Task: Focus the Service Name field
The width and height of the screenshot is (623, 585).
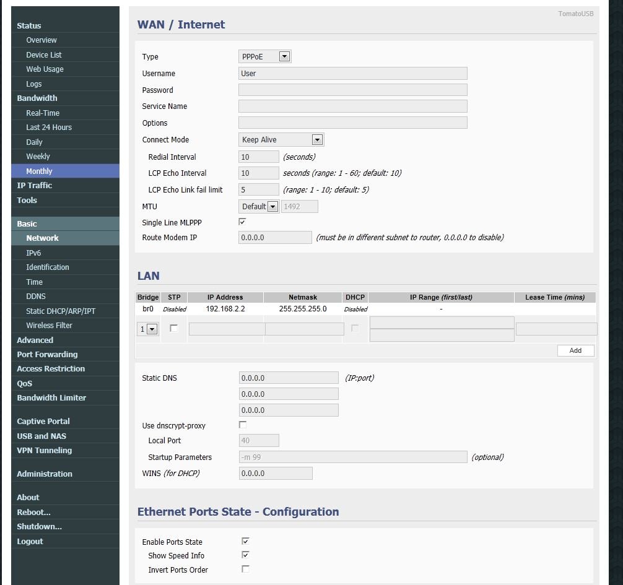Action: [x=353, y=106]
